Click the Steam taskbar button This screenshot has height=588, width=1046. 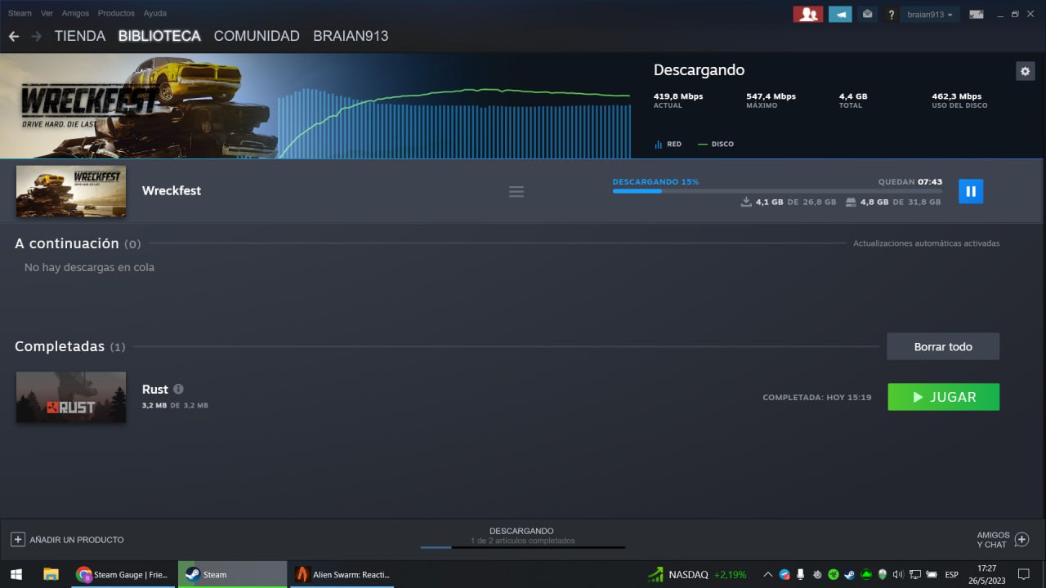[x=232, y=574]
